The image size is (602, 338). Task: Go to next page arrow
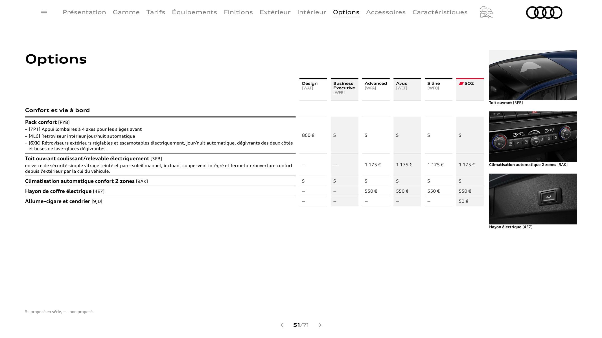[320, 325]
